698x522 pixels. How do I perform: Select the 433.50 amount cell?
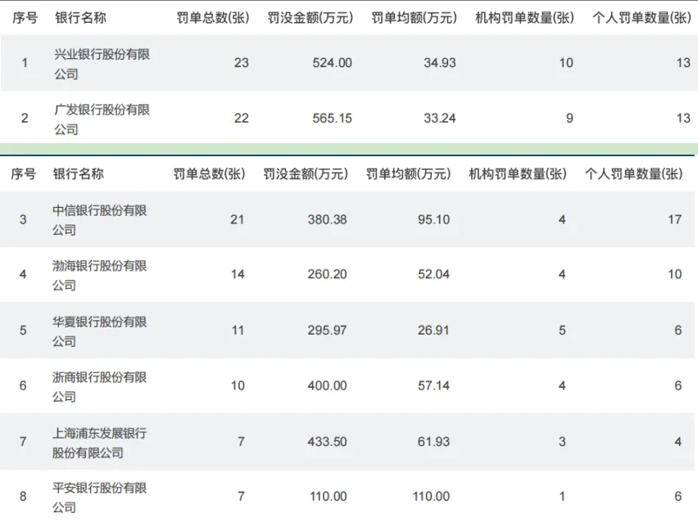point(327,442)
